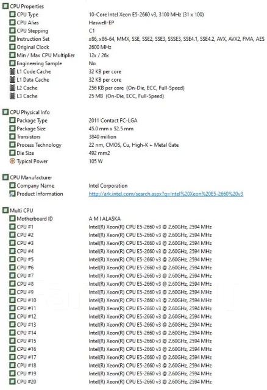Screen dimensions: 267x390
Task: Click the chip icon beside L1 Code Cache
Action: pyautogui.click(x=12, y=72)
